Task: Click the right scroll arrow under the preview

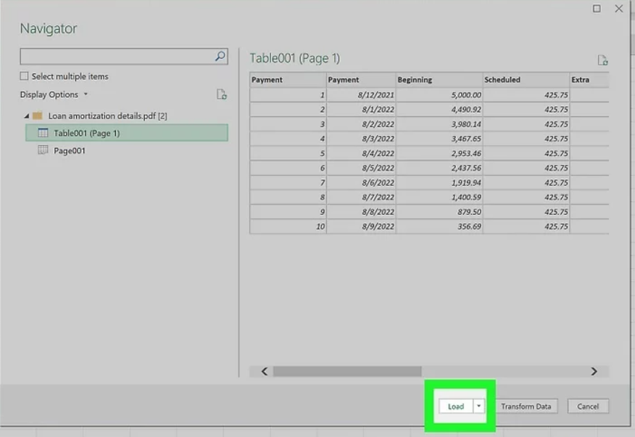Action: click(x=593, y=371)
